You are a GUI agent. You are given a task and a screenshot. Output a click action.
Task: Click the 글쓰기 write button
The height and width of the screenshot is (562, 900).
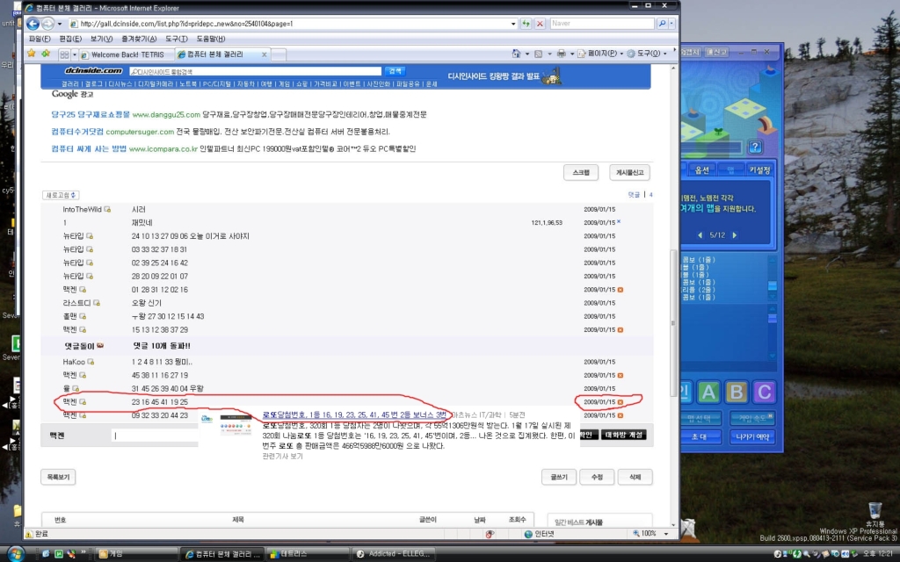pyautogui.click(x=559, y=477)
